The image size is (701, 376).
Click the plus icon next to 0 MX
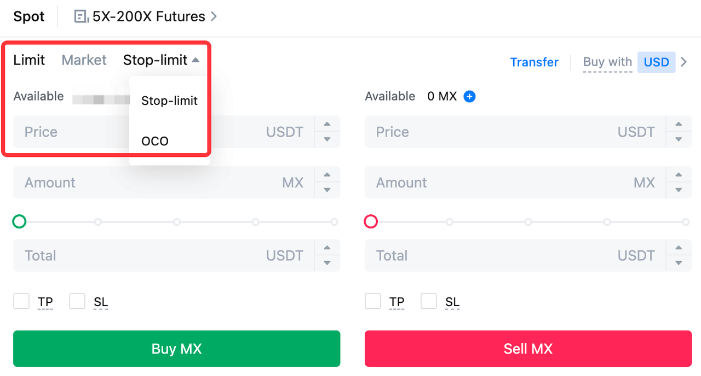tap(469, 97)
